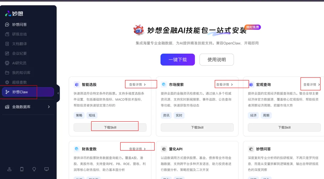Expand the 金融数据库 submenu chevron
The image size is (324, 179).
[x=49, y=107]
